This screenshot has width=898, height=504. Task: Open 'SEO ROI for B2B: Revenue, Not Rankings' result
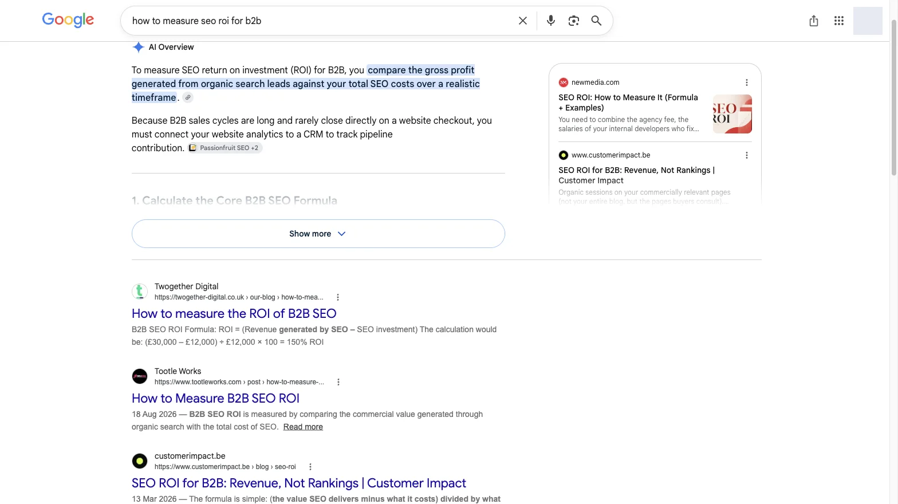pyautogui.click(x=299, y=483)
